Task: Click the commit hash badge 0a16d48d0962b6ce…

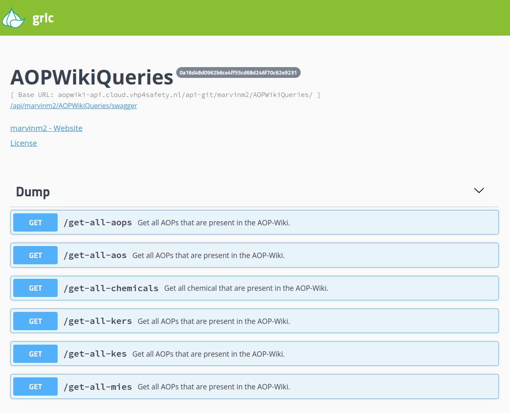Action: (x=238, y=72)
